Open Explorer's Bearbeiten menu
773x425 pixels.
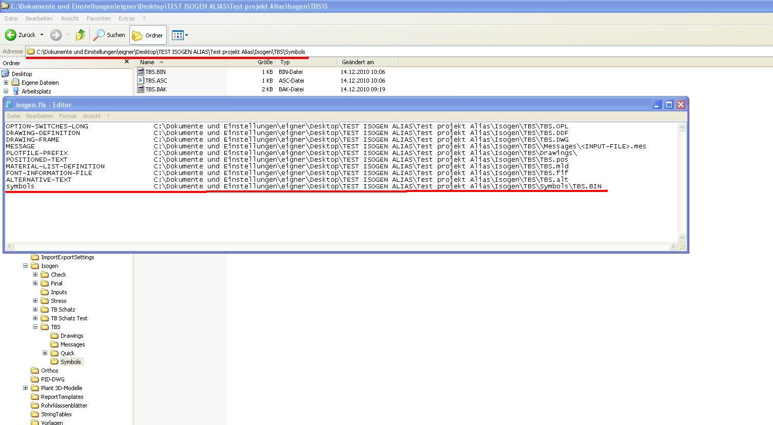click(x=39, y=18)
